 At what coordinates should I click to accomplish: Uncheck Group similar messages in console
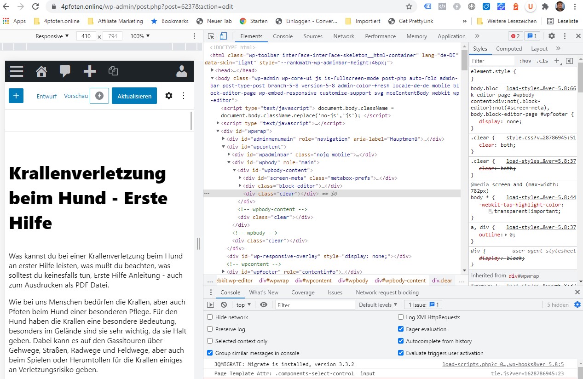point(210,353)
